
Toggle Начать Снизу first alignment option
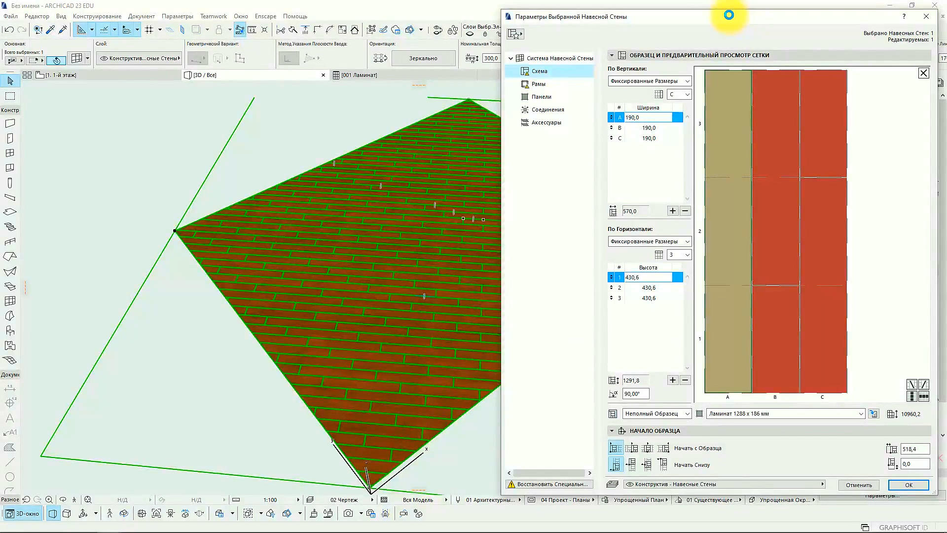tap(615, 465)
